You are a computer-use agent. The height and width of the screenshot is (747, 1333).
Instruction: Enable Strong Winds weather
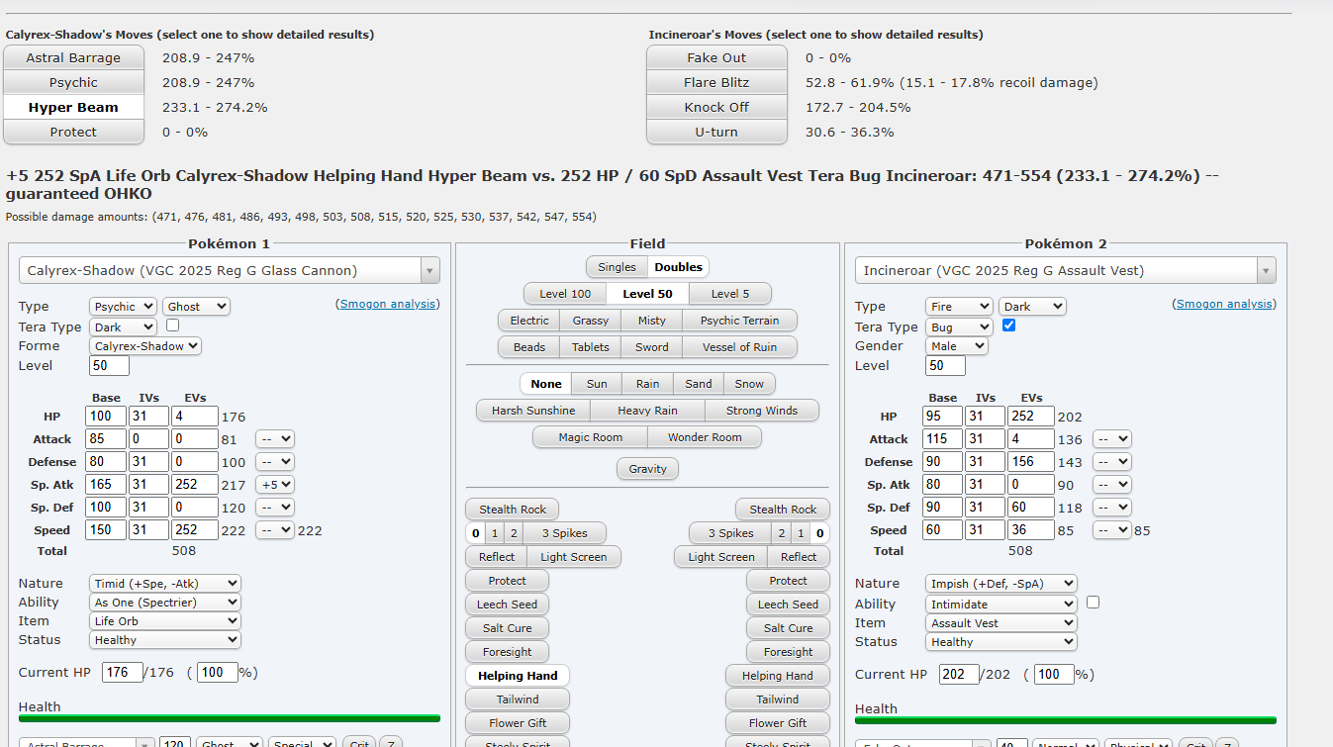[762, 411]
